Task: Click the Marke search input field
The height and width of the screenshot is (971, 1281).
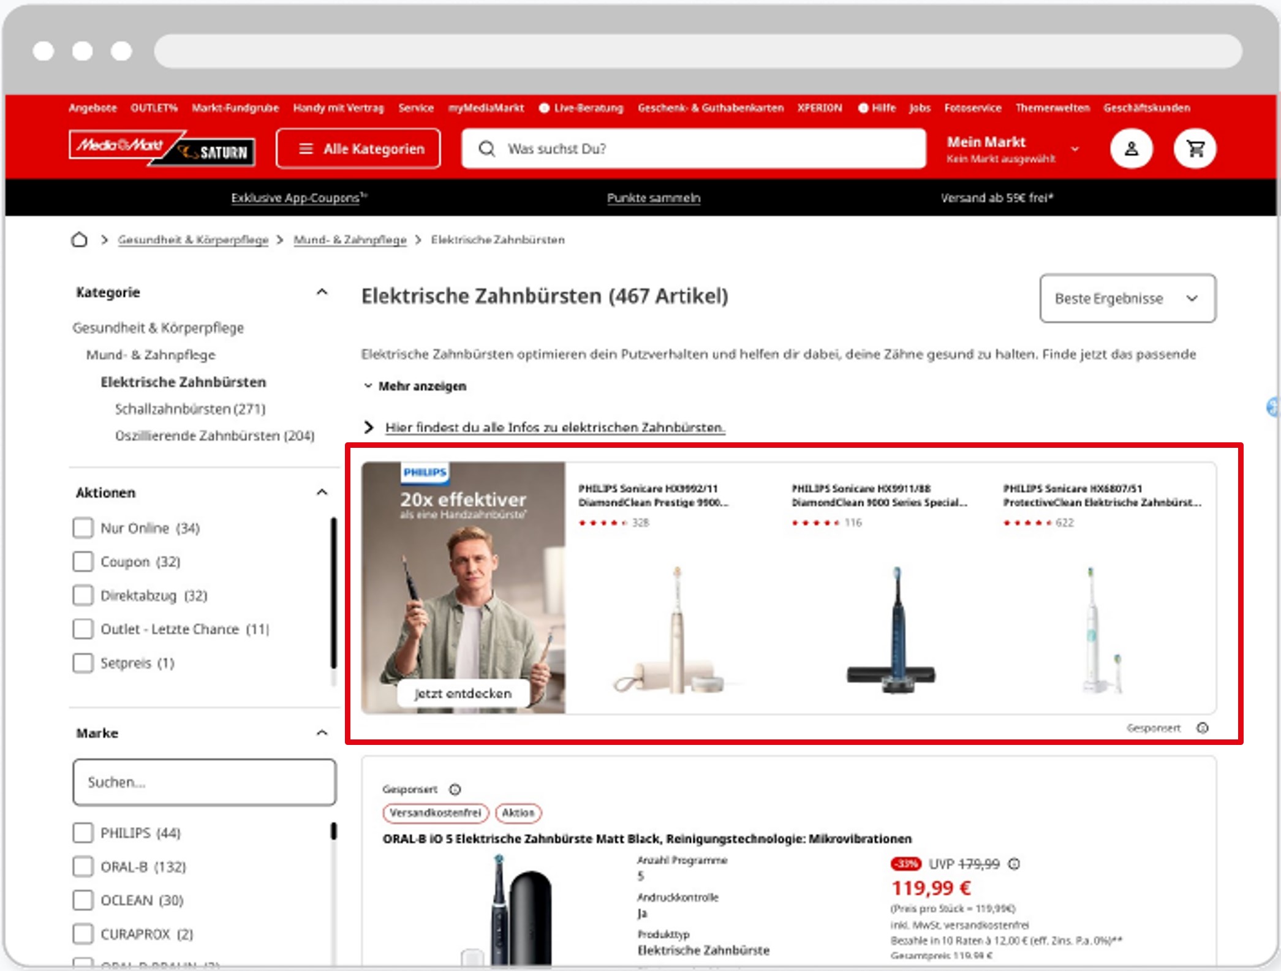Action: [x=204, y=782]
